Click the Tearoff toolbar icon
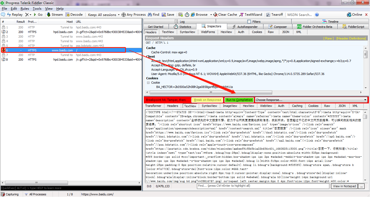 (268, 15)
